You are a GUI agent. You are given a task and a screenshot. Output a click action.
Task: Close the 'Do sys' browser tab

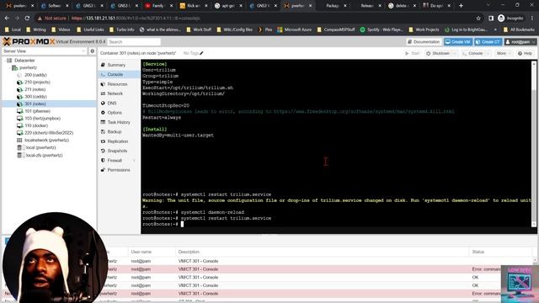click(449, 6)
